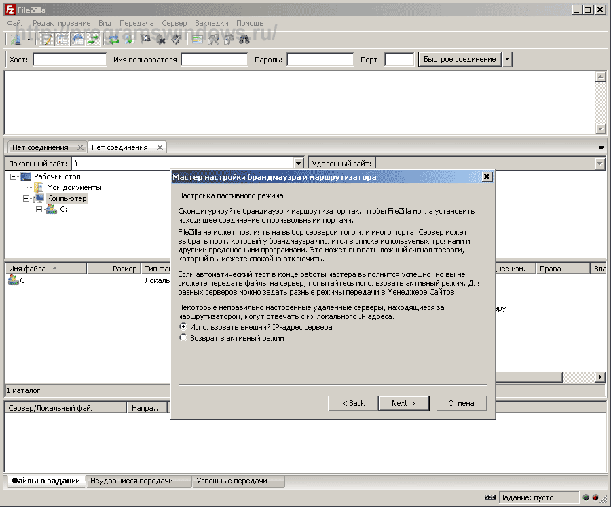Screen dimensions: 611x507
Task: Toggle the message log display icon
Action: point(47,39)
